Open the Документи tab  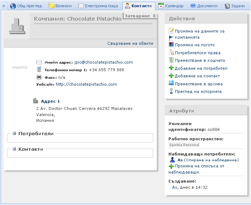tap(204, 6)
